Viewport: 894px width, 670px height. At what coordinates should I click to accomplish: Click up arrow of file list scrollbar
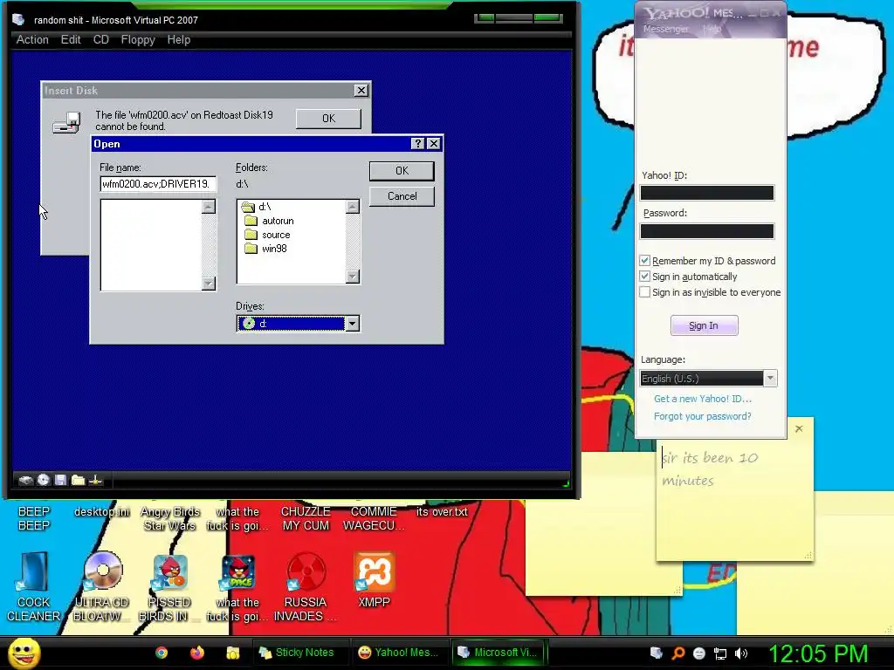tap(209, 206)
